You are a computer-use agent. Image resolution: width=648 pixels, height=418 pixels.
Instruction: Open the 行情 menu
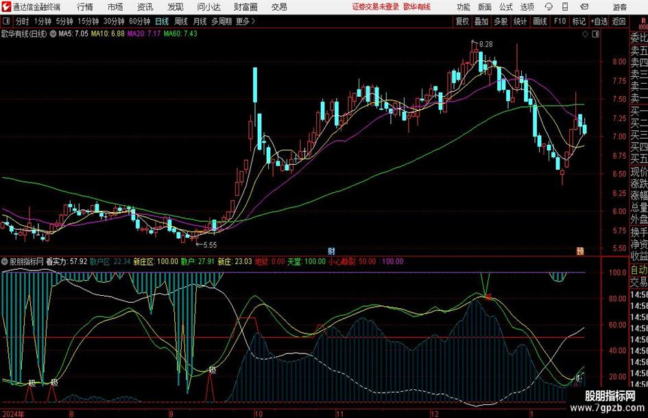point(85,7)
